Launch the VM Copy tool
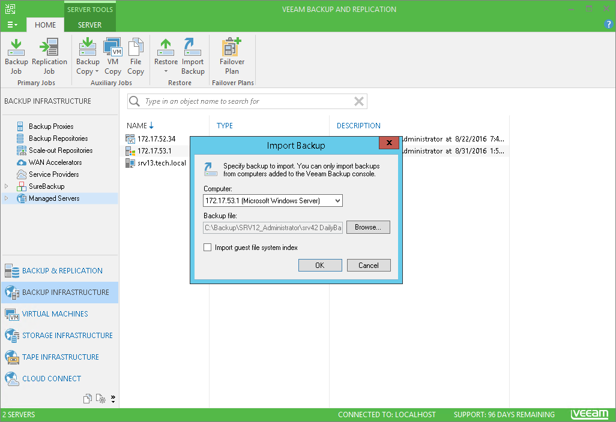Viewport: 616px width, 422px height. [113, 56]
